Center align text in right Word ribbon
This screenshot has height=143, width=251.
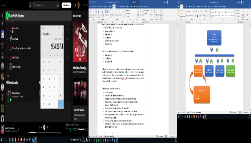click(x=201, y=15)
